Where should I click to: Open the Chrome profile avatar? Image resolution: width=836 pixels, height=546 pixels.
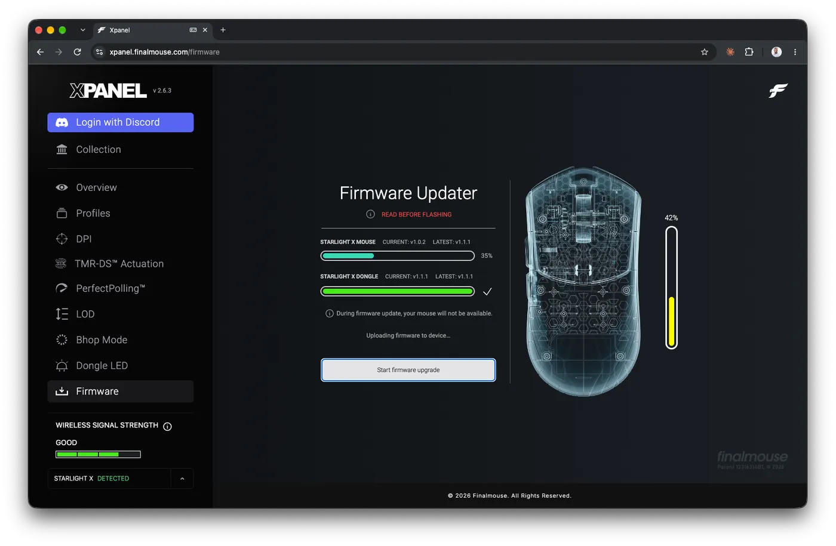pos(776,52)
